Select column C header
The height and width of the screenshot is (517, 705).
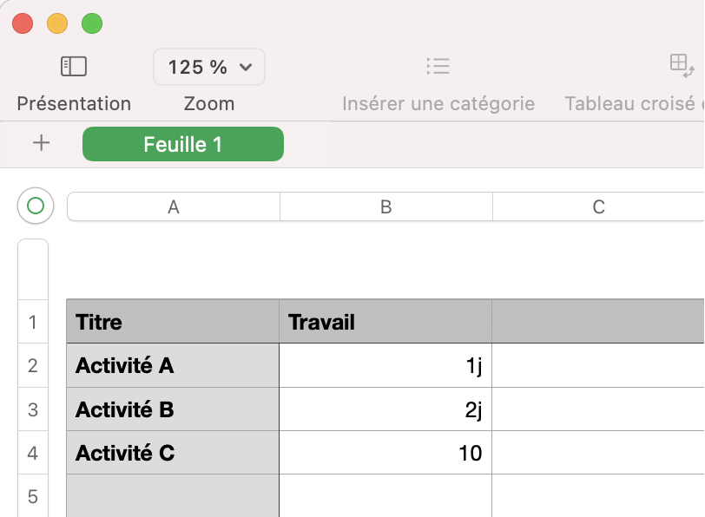(x=599, y=206)
